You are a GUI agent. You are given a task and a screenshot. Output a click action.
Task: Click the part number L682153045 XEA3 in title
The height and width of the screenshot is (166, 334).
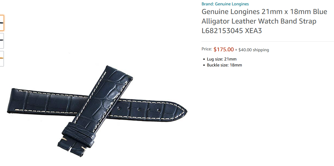[x=232, y=31]
